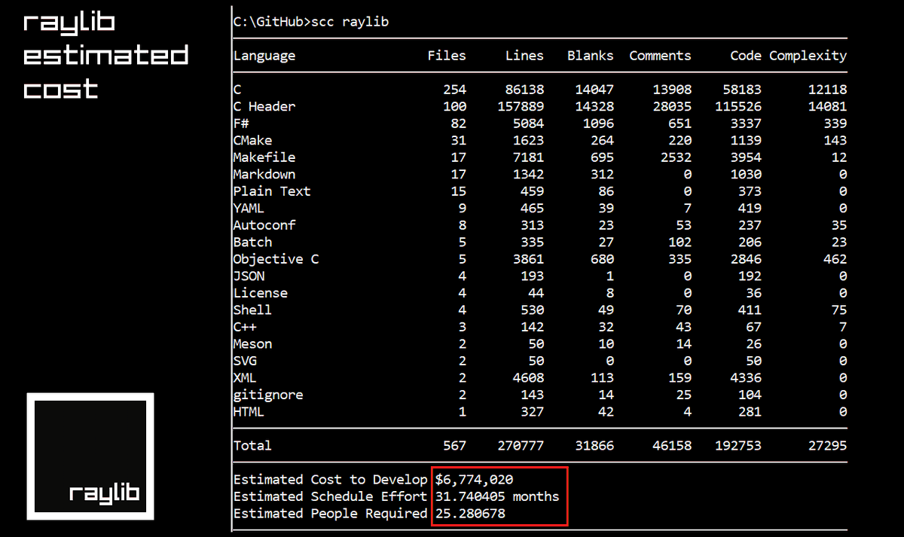
Task: Click C Header lines value 157889
Action: point(521,106)
